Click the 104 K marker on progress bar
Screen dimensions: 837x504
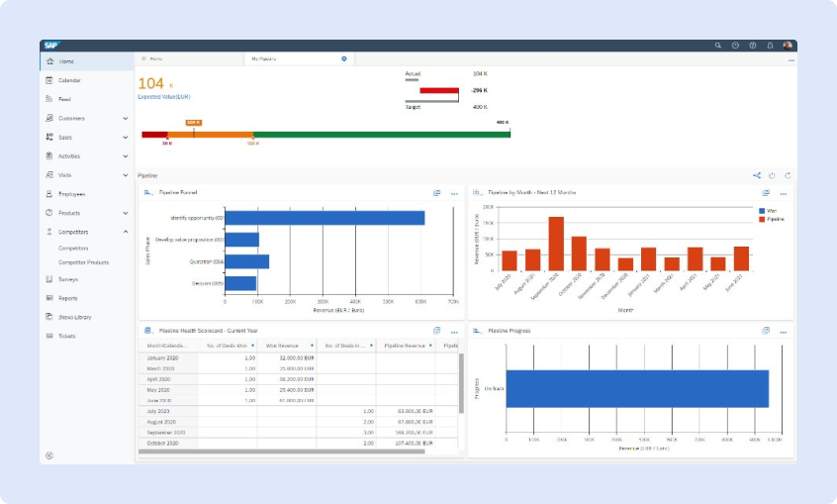click(x=193, y=123)
